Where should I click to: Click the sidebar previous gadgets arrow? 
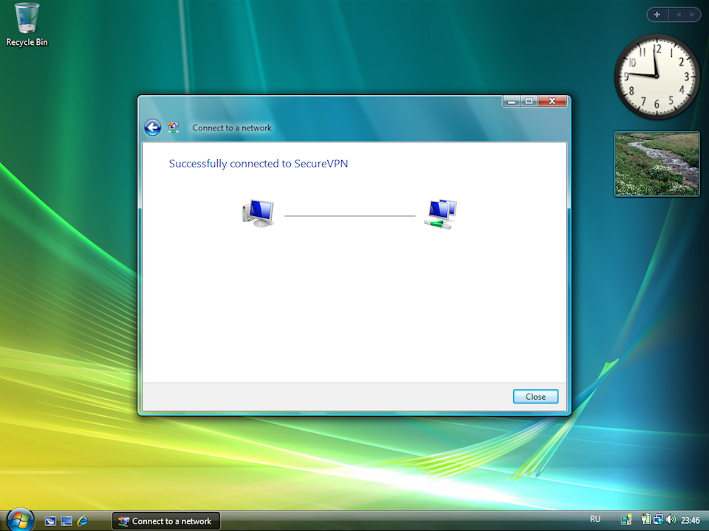[679, 14]
